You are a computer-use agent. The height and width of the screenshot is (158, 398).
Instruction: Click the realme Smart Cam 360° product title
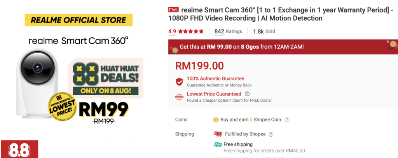(x=282, y=14)
